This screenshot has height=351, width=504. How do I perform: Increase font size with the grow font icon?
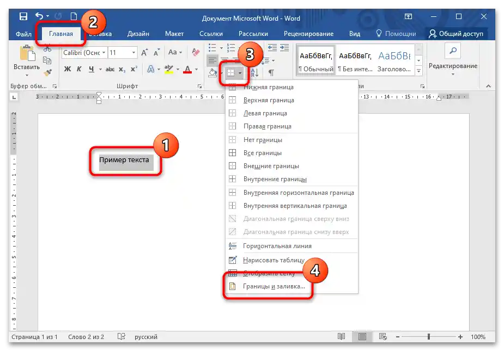(144, 52)
